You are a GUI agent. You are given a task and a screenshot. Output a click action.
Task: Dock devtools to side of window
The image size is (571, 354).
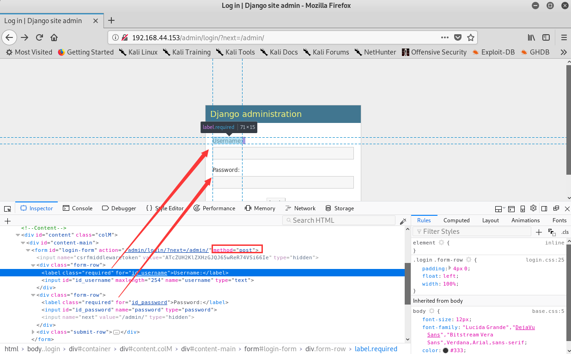pos(544,208)
